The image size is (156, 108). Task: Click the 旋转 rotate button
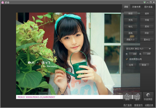point(147,13)
